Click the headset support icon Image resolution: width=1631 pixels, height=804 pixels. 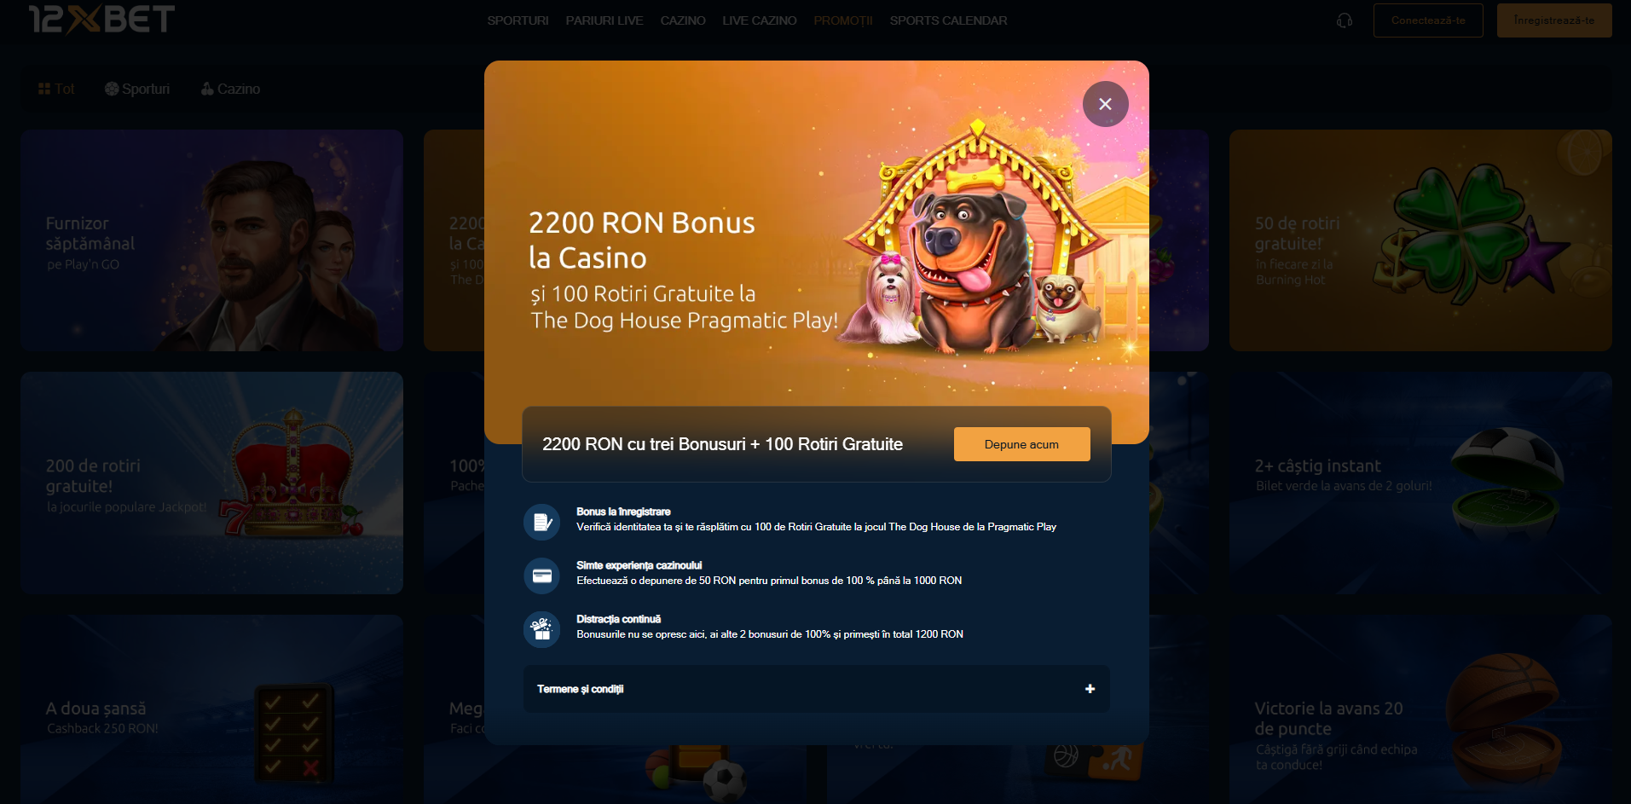click(1345, 20)
